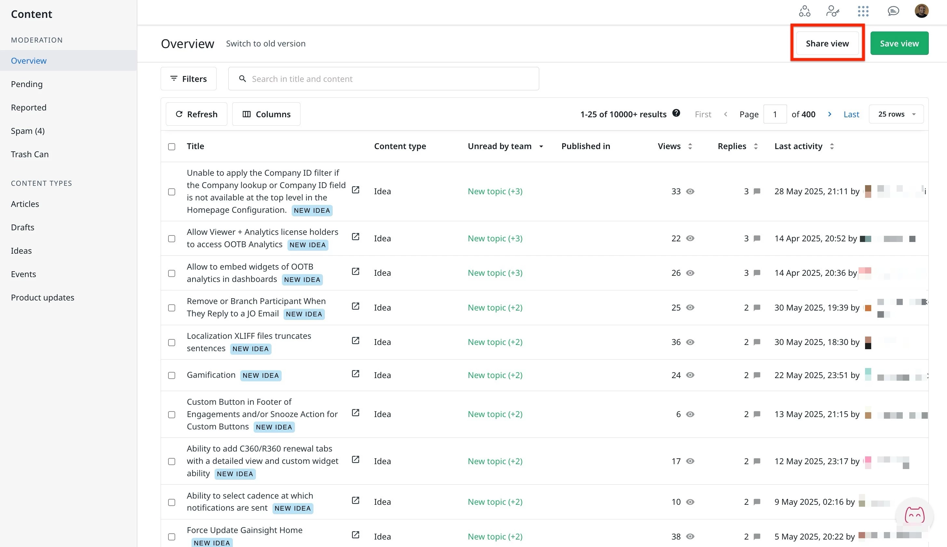
Task: Open Pending in moderation sidebar
Action: [27, 84]
